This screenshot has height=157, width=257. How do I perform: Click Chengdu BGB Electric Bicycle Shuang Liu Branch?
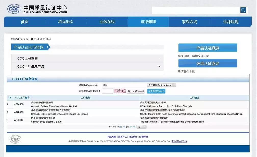(59, 114)
